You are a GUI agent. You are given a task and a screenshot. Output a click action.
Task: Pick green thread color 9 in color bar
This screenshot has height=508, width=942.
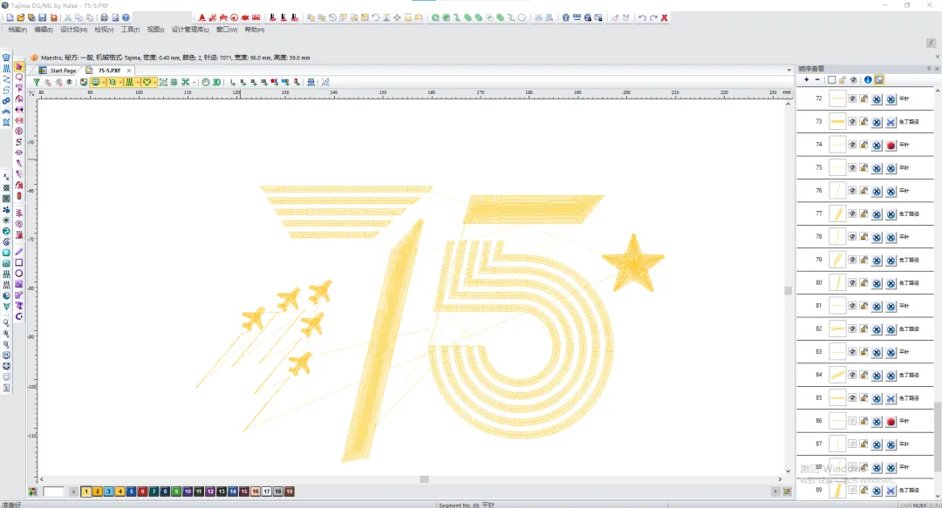[x=176, y=491]
